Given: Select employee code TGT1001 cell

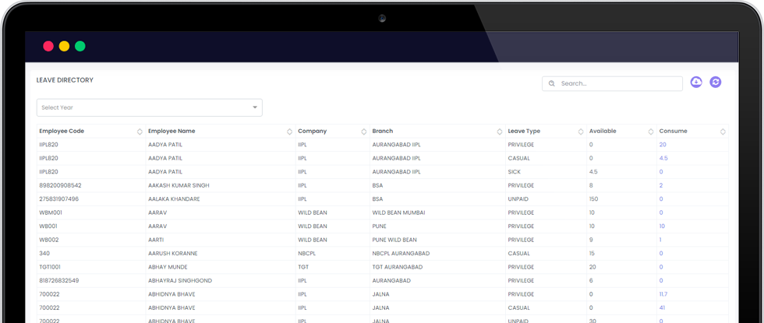Looking at the screenshot, I should (51, 267).
